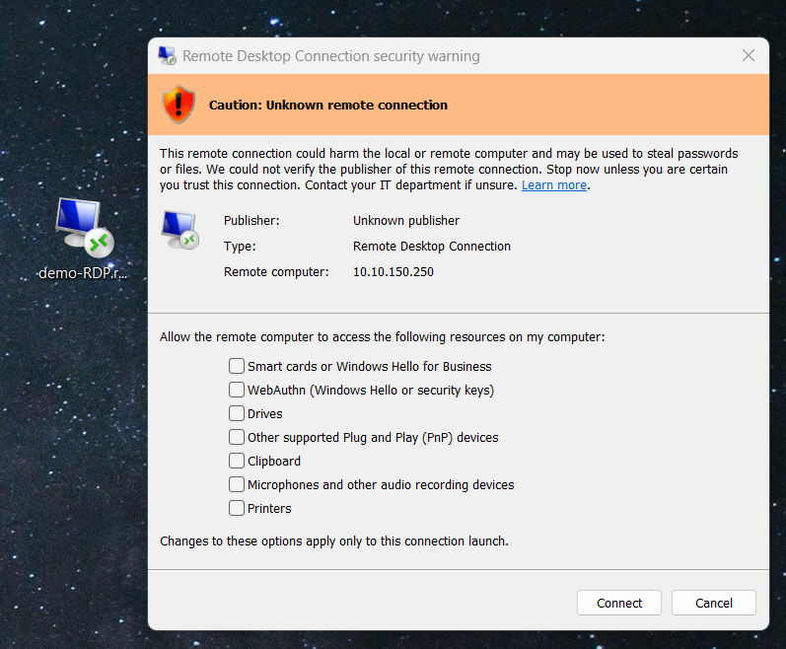This screenshot has height=649, width=786.
Task: Open the Learn more link
Action: point(554,184)
